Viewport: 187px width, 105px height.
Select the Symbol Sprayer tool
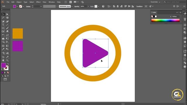[3, 53]
